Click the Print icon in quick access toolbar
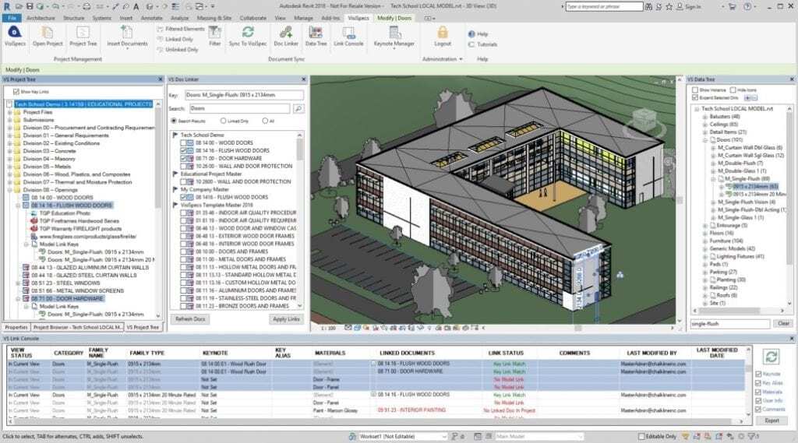Viewport: 798px width, 443px height. point(87,6)
